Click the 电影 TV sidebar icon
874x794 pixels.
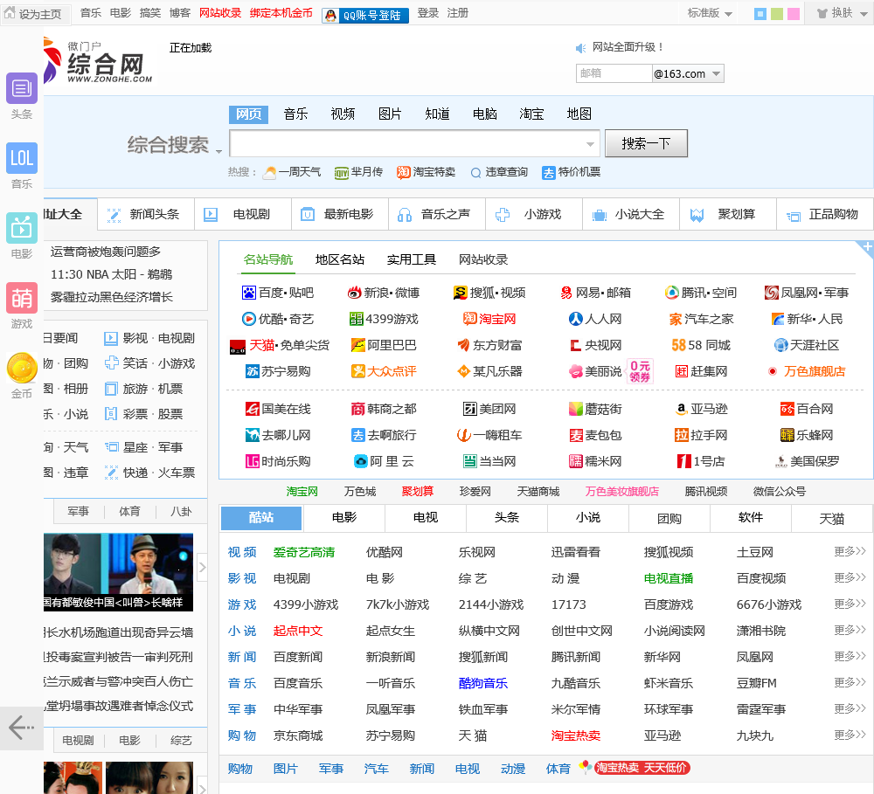pos(22,228)
